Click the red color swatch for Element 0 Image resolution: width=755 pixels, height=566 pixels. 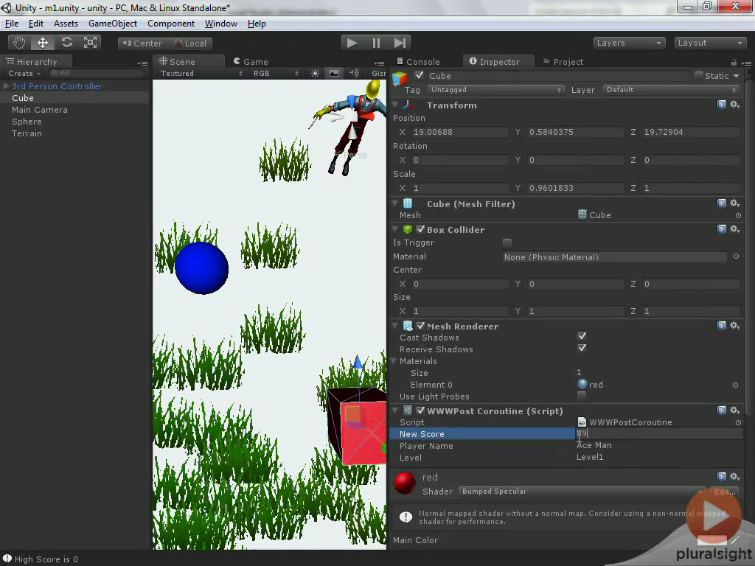pyautogui.click(x=582, y=384)
